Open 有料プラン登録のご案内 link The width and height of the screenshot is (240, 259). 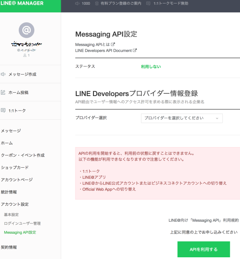(x=121, y=3)
